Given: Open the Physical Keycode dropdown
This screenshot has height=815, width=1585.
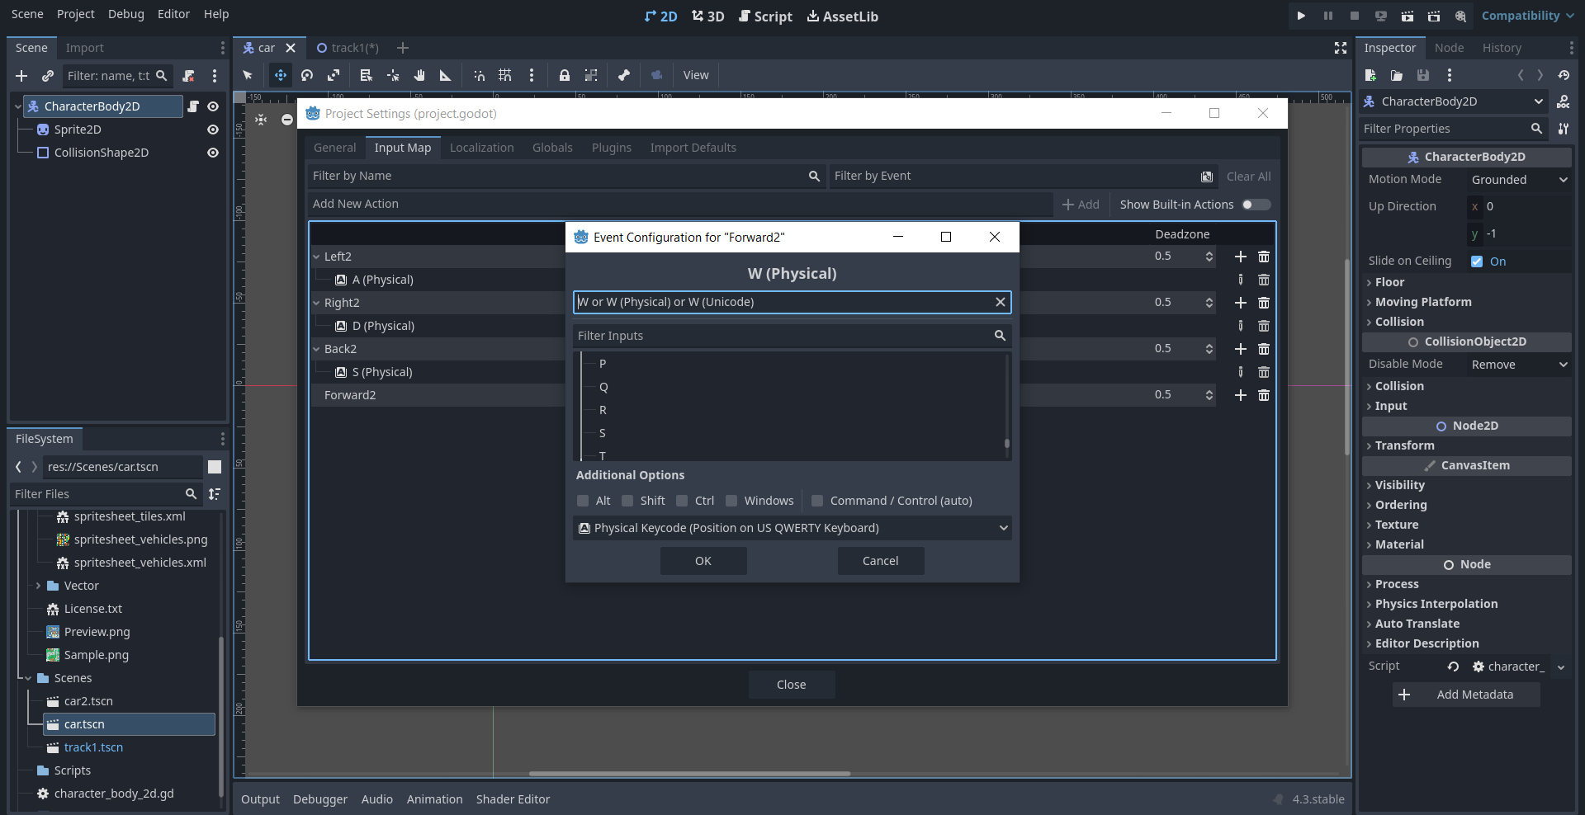Looking at the screenshot, I should pos(792,528).
